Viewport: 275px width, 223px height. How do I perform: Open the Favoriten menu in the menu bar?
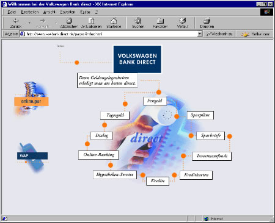click(68, 12)
